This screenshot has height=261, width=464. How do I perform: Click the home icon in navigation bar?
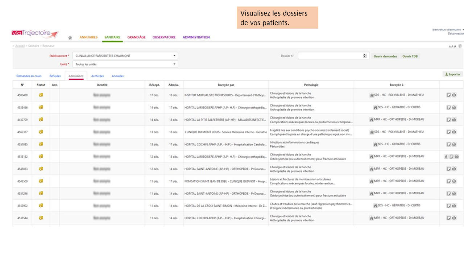click(70, 38)
